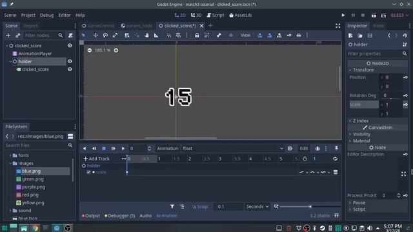Screen dimensions: 413x232
Task: Activate the Scale Mode tool
Action: (115, 35)
